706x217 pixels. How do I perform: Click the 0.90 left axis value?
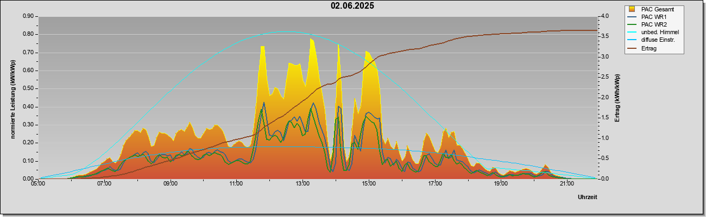coord(28,16)
